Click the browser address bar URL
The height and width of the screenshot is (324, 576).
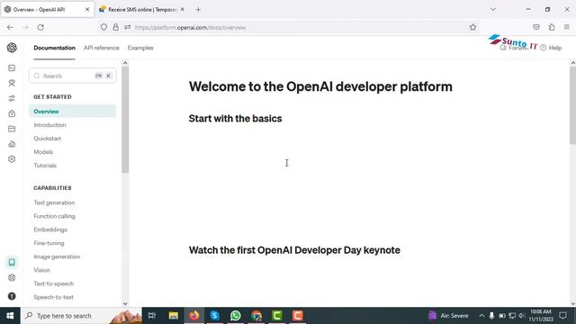190,28
